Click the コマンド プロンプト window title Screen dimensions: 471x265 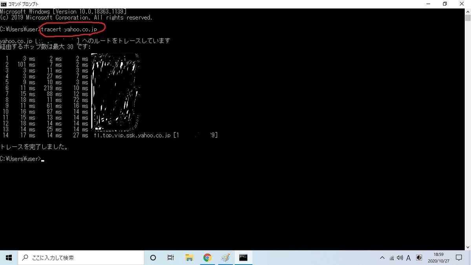coord(24,4)
